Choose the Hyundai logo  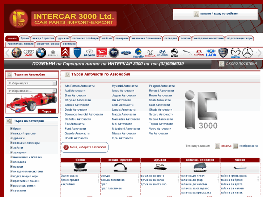click(x=162, y=53)
